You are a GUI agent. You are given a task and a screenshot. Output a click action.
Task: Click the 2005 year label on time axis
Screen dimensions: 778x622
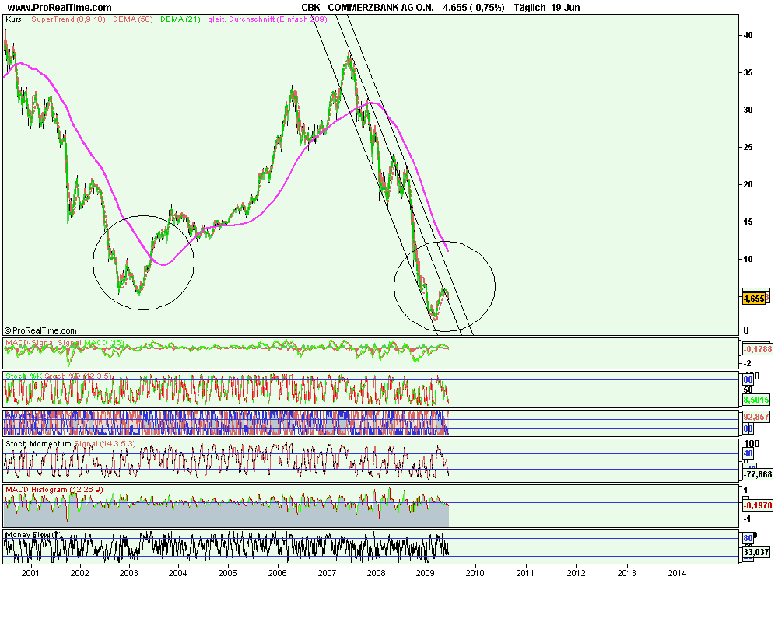228,573
